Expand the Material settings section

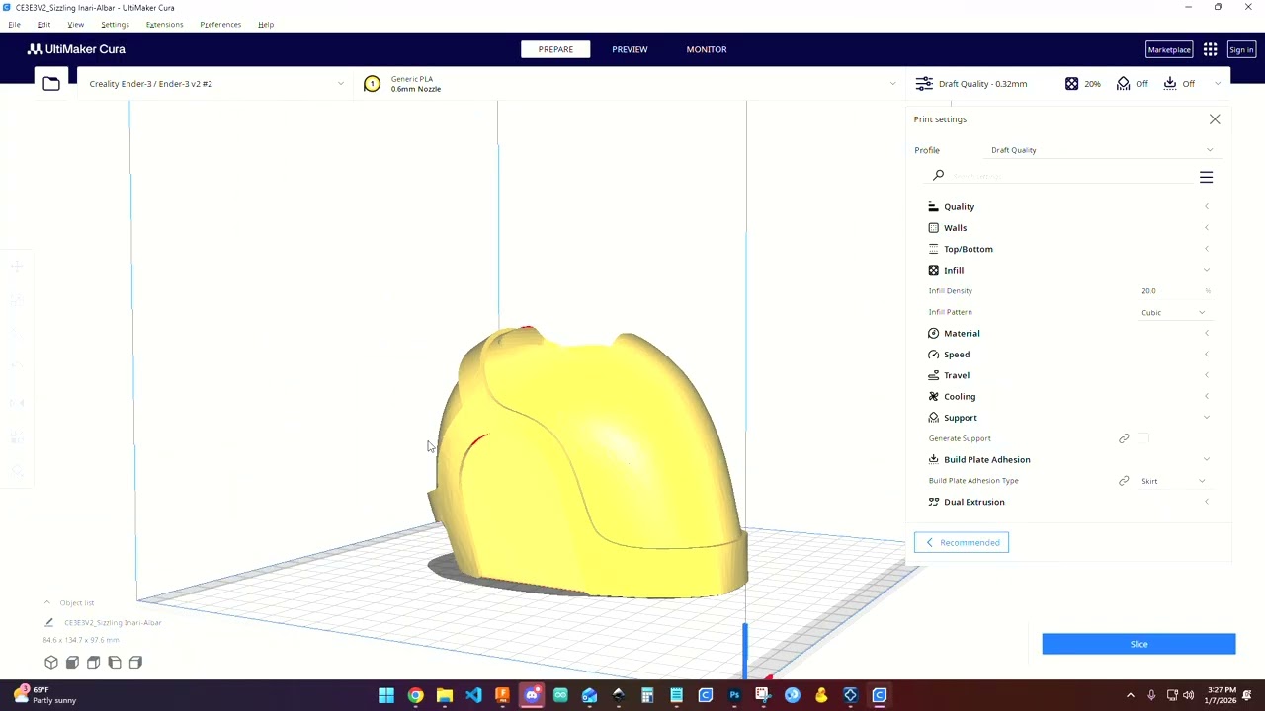tap(1069, 334)
